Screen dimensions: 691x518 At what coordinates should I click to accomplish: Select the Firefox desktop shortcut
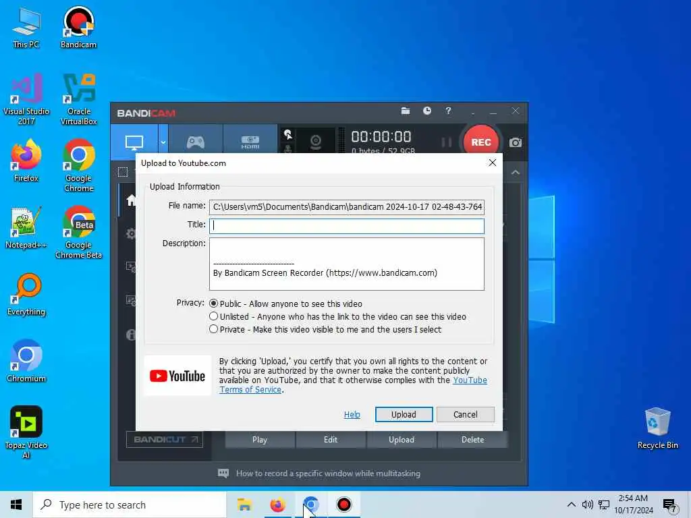pos(26,161)
